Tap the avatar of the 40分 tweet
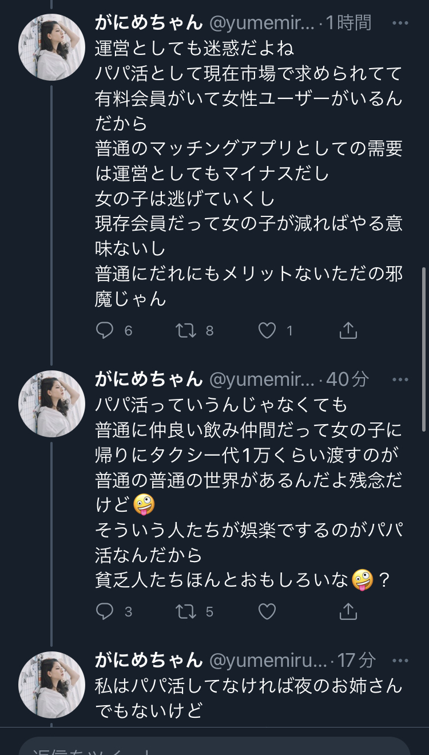This screenshot has height=755, width=429. point(52,403)
